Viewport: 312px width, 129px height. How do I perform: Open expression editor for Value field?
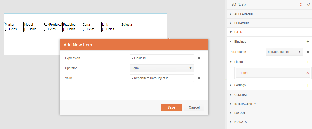tap(190, 78)
